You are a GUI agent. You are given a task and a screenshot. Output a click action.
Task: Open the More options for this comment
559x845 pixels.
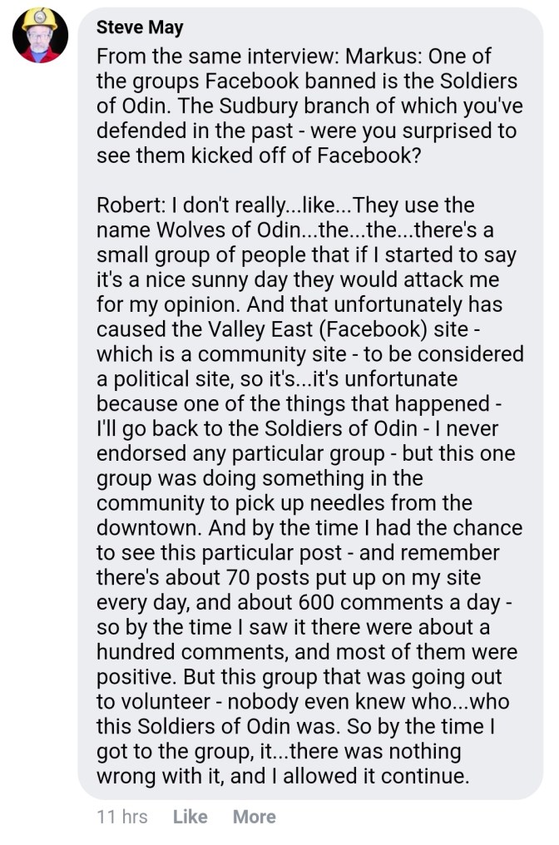point(254,817)
